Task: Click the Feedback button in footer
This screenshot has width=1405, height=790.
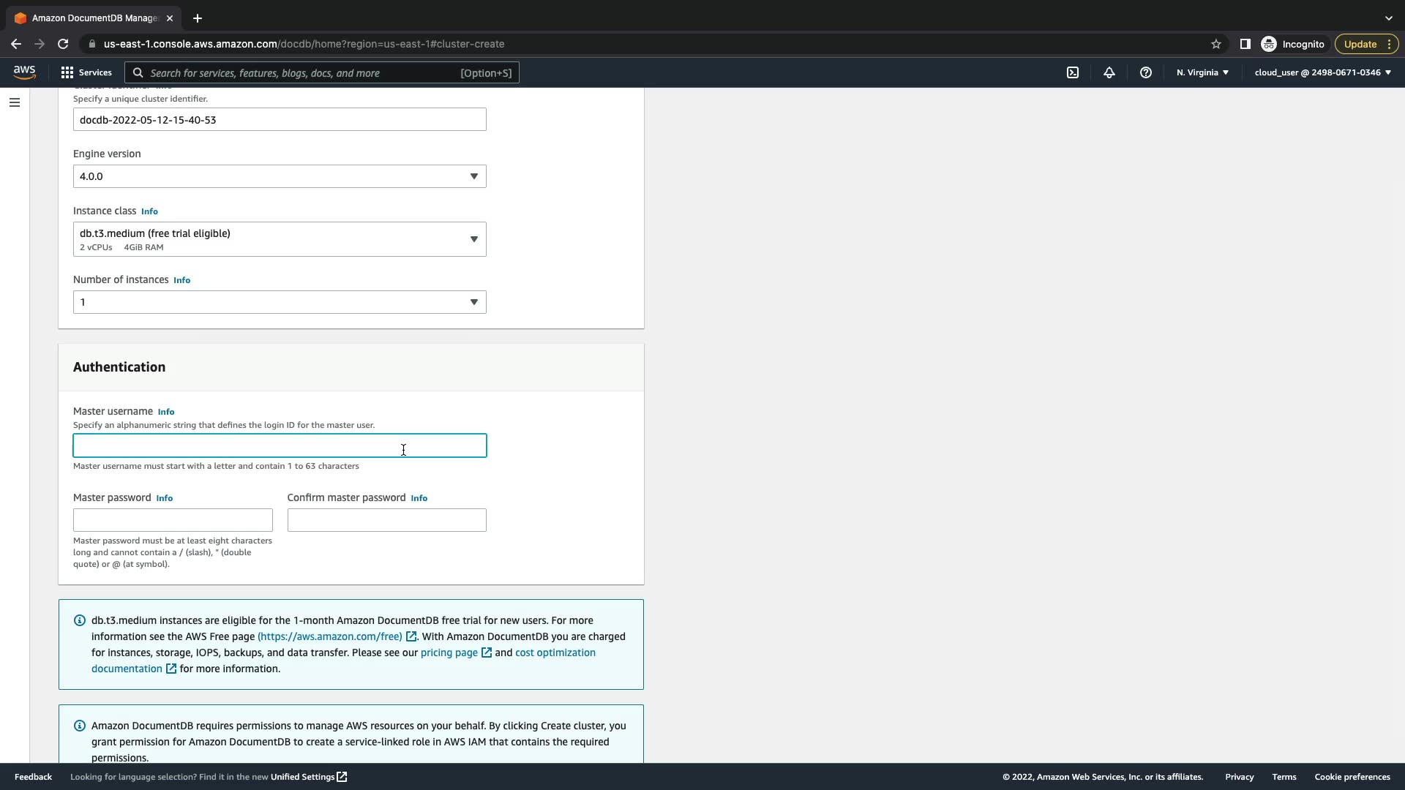Action: [x=33, y=777]
